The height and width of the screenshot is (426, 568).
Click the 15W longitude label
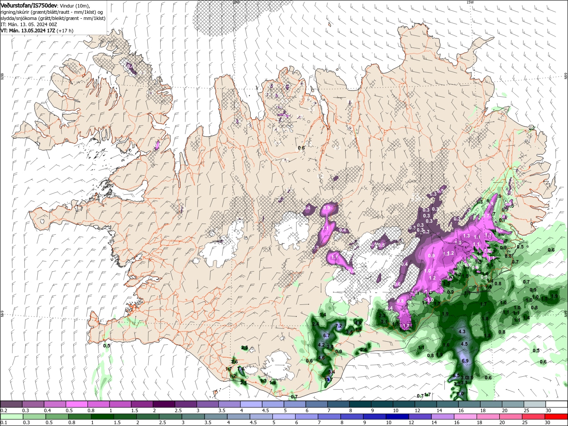[470, 2]
